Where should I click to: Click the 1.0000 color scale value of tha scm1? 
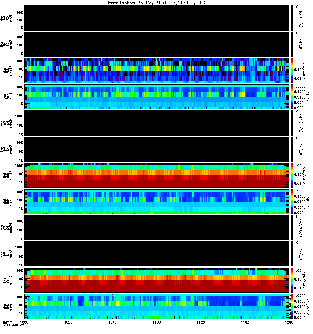click(300, 86)
